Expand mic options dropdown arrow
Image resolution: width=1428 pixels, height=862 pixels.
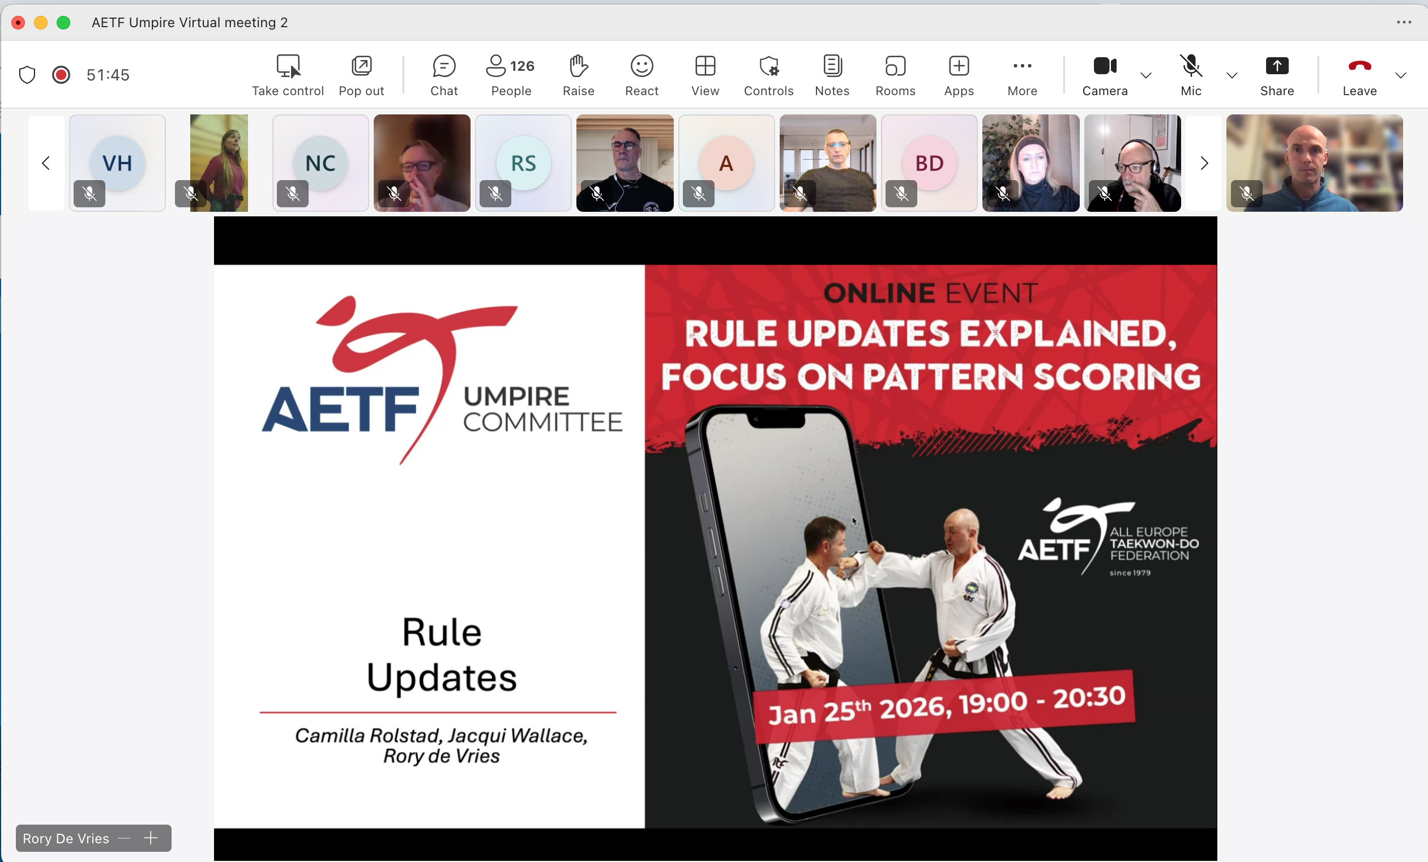(x=1232, y=75)
